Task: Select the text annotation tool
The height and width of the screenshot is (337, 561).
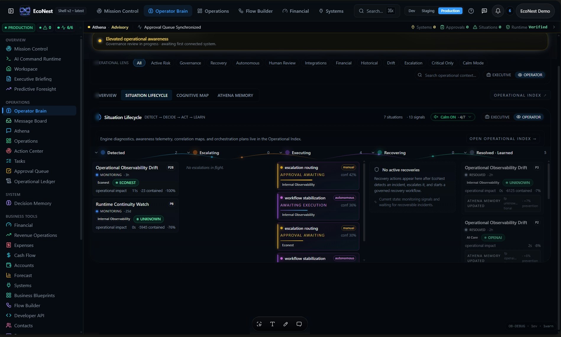Action: pyautogui.click(x=272, y=324)
